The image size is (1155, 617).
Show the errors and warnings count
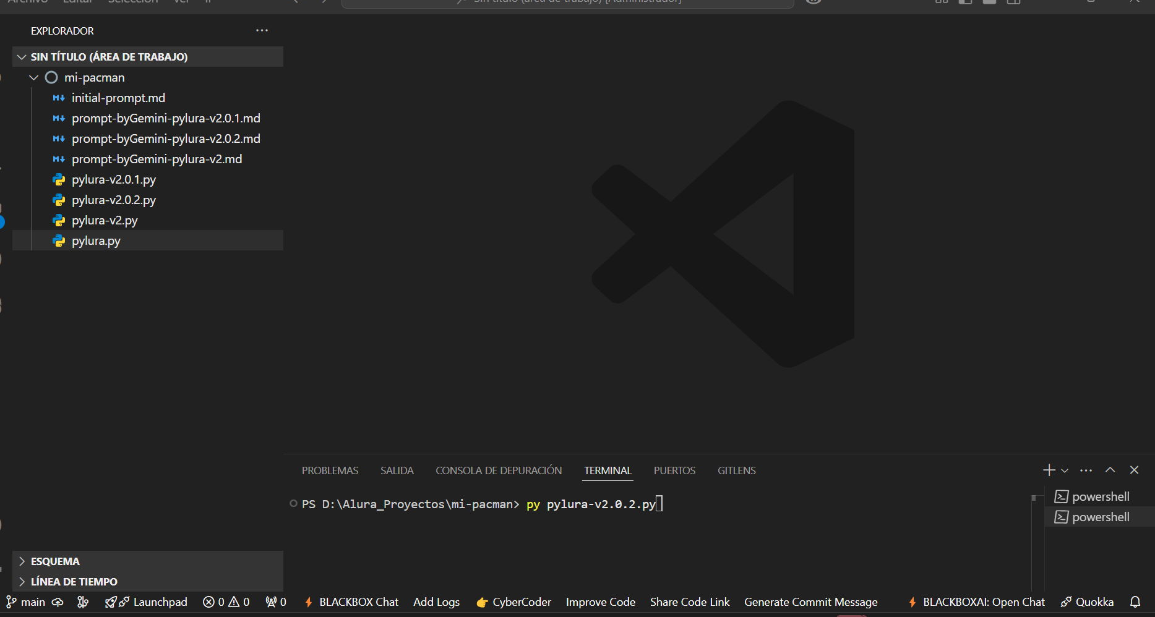tap(226, 602)
